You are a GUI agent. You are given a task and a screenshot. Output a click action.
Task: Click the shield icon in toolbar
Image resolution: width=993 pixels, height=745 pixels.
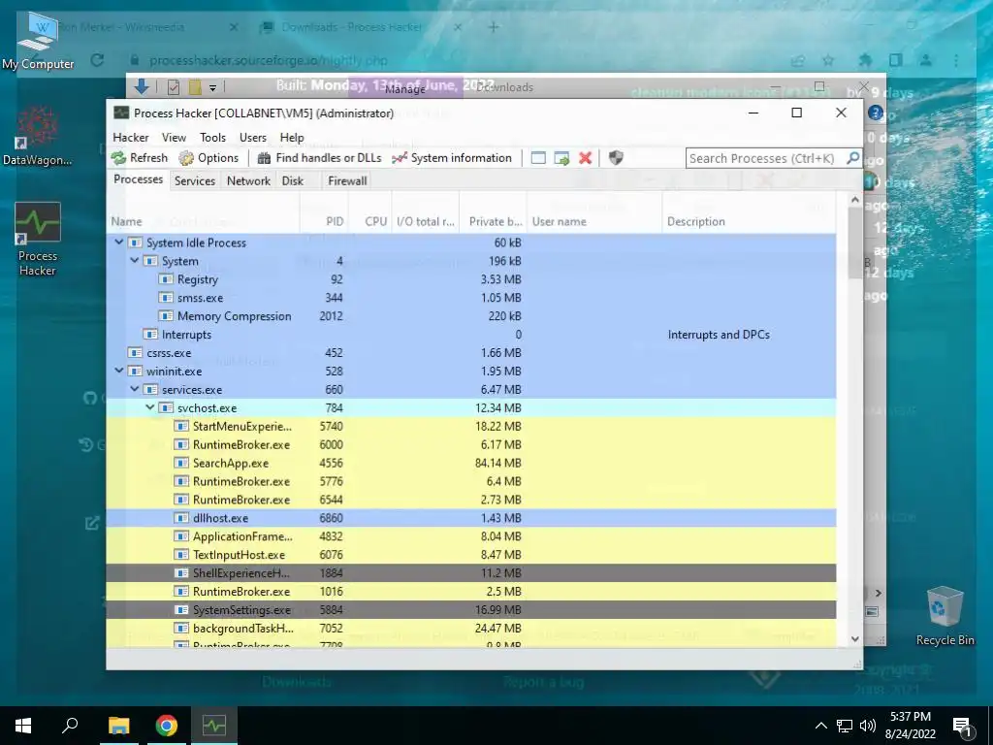point(616,158)
